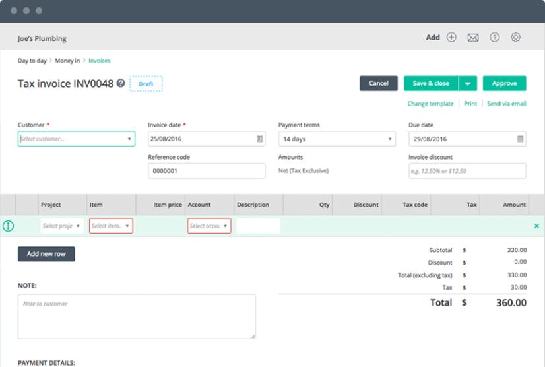Image resolution: width=545 pixels, height=367 pixels.
Task: Click the Print link
Action: 470,104
